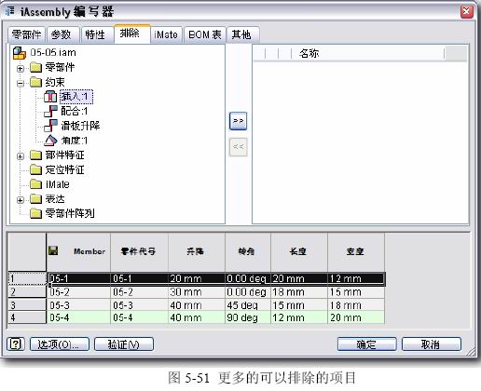Click the key icon beside Member header
The width and height of the screenshot is (481, 391).
tap(53, 250)
